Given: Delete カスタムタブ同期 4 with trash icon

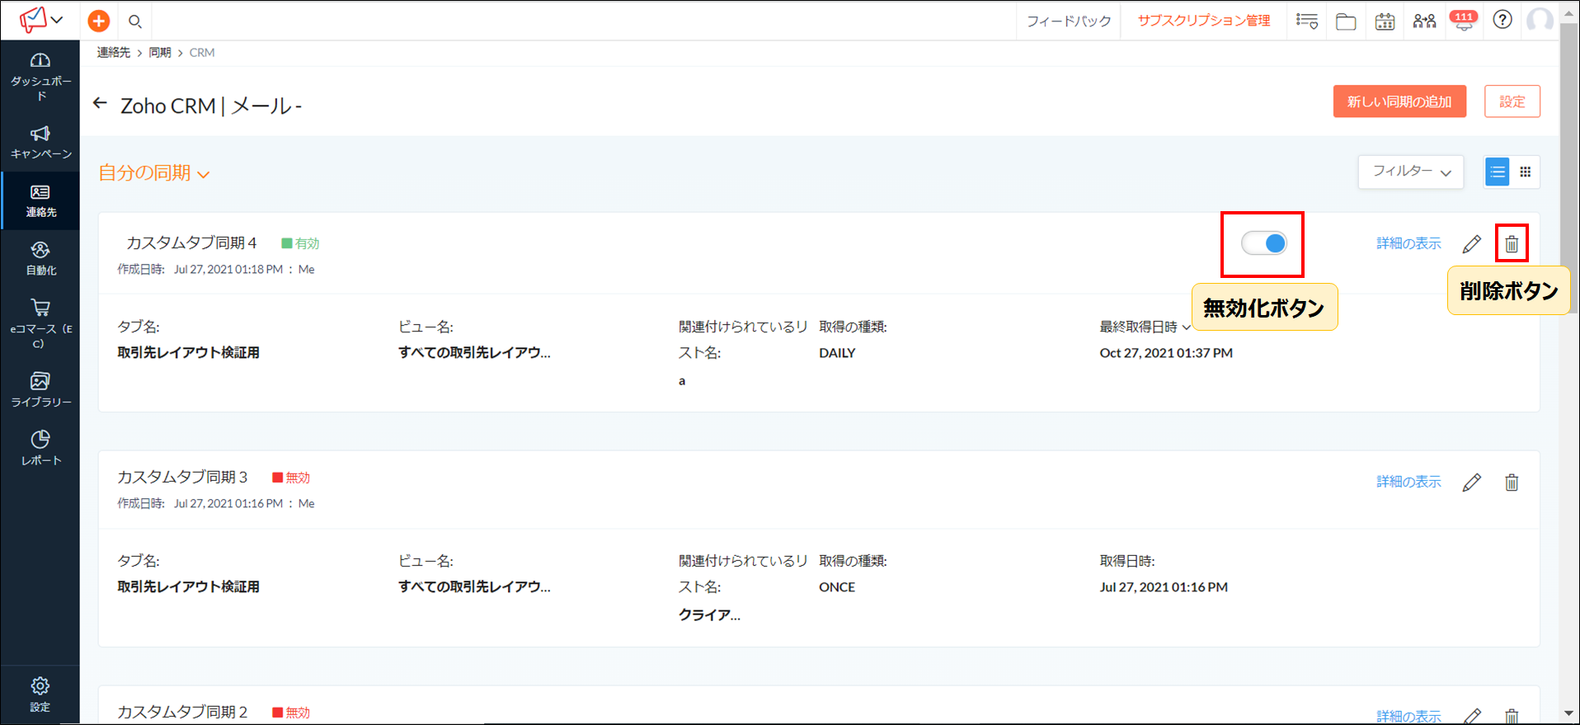Looking at the screenshot, I should point(1512,244).
